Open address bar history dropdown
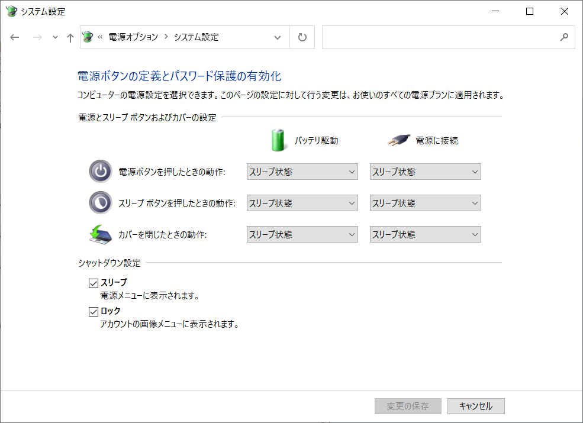583x423 pixels. pos(278,37)
